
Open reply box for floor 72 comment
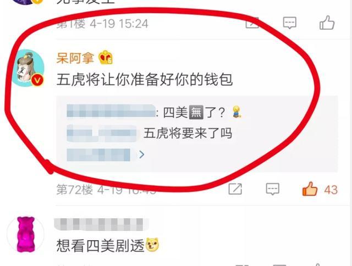coord(273,189)
